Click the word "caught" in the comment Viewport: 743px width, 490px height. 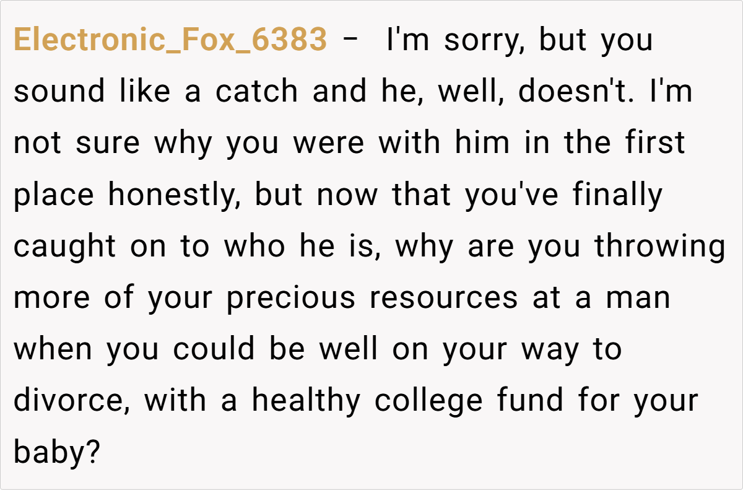pyautogui.click(x=64, y=247)
